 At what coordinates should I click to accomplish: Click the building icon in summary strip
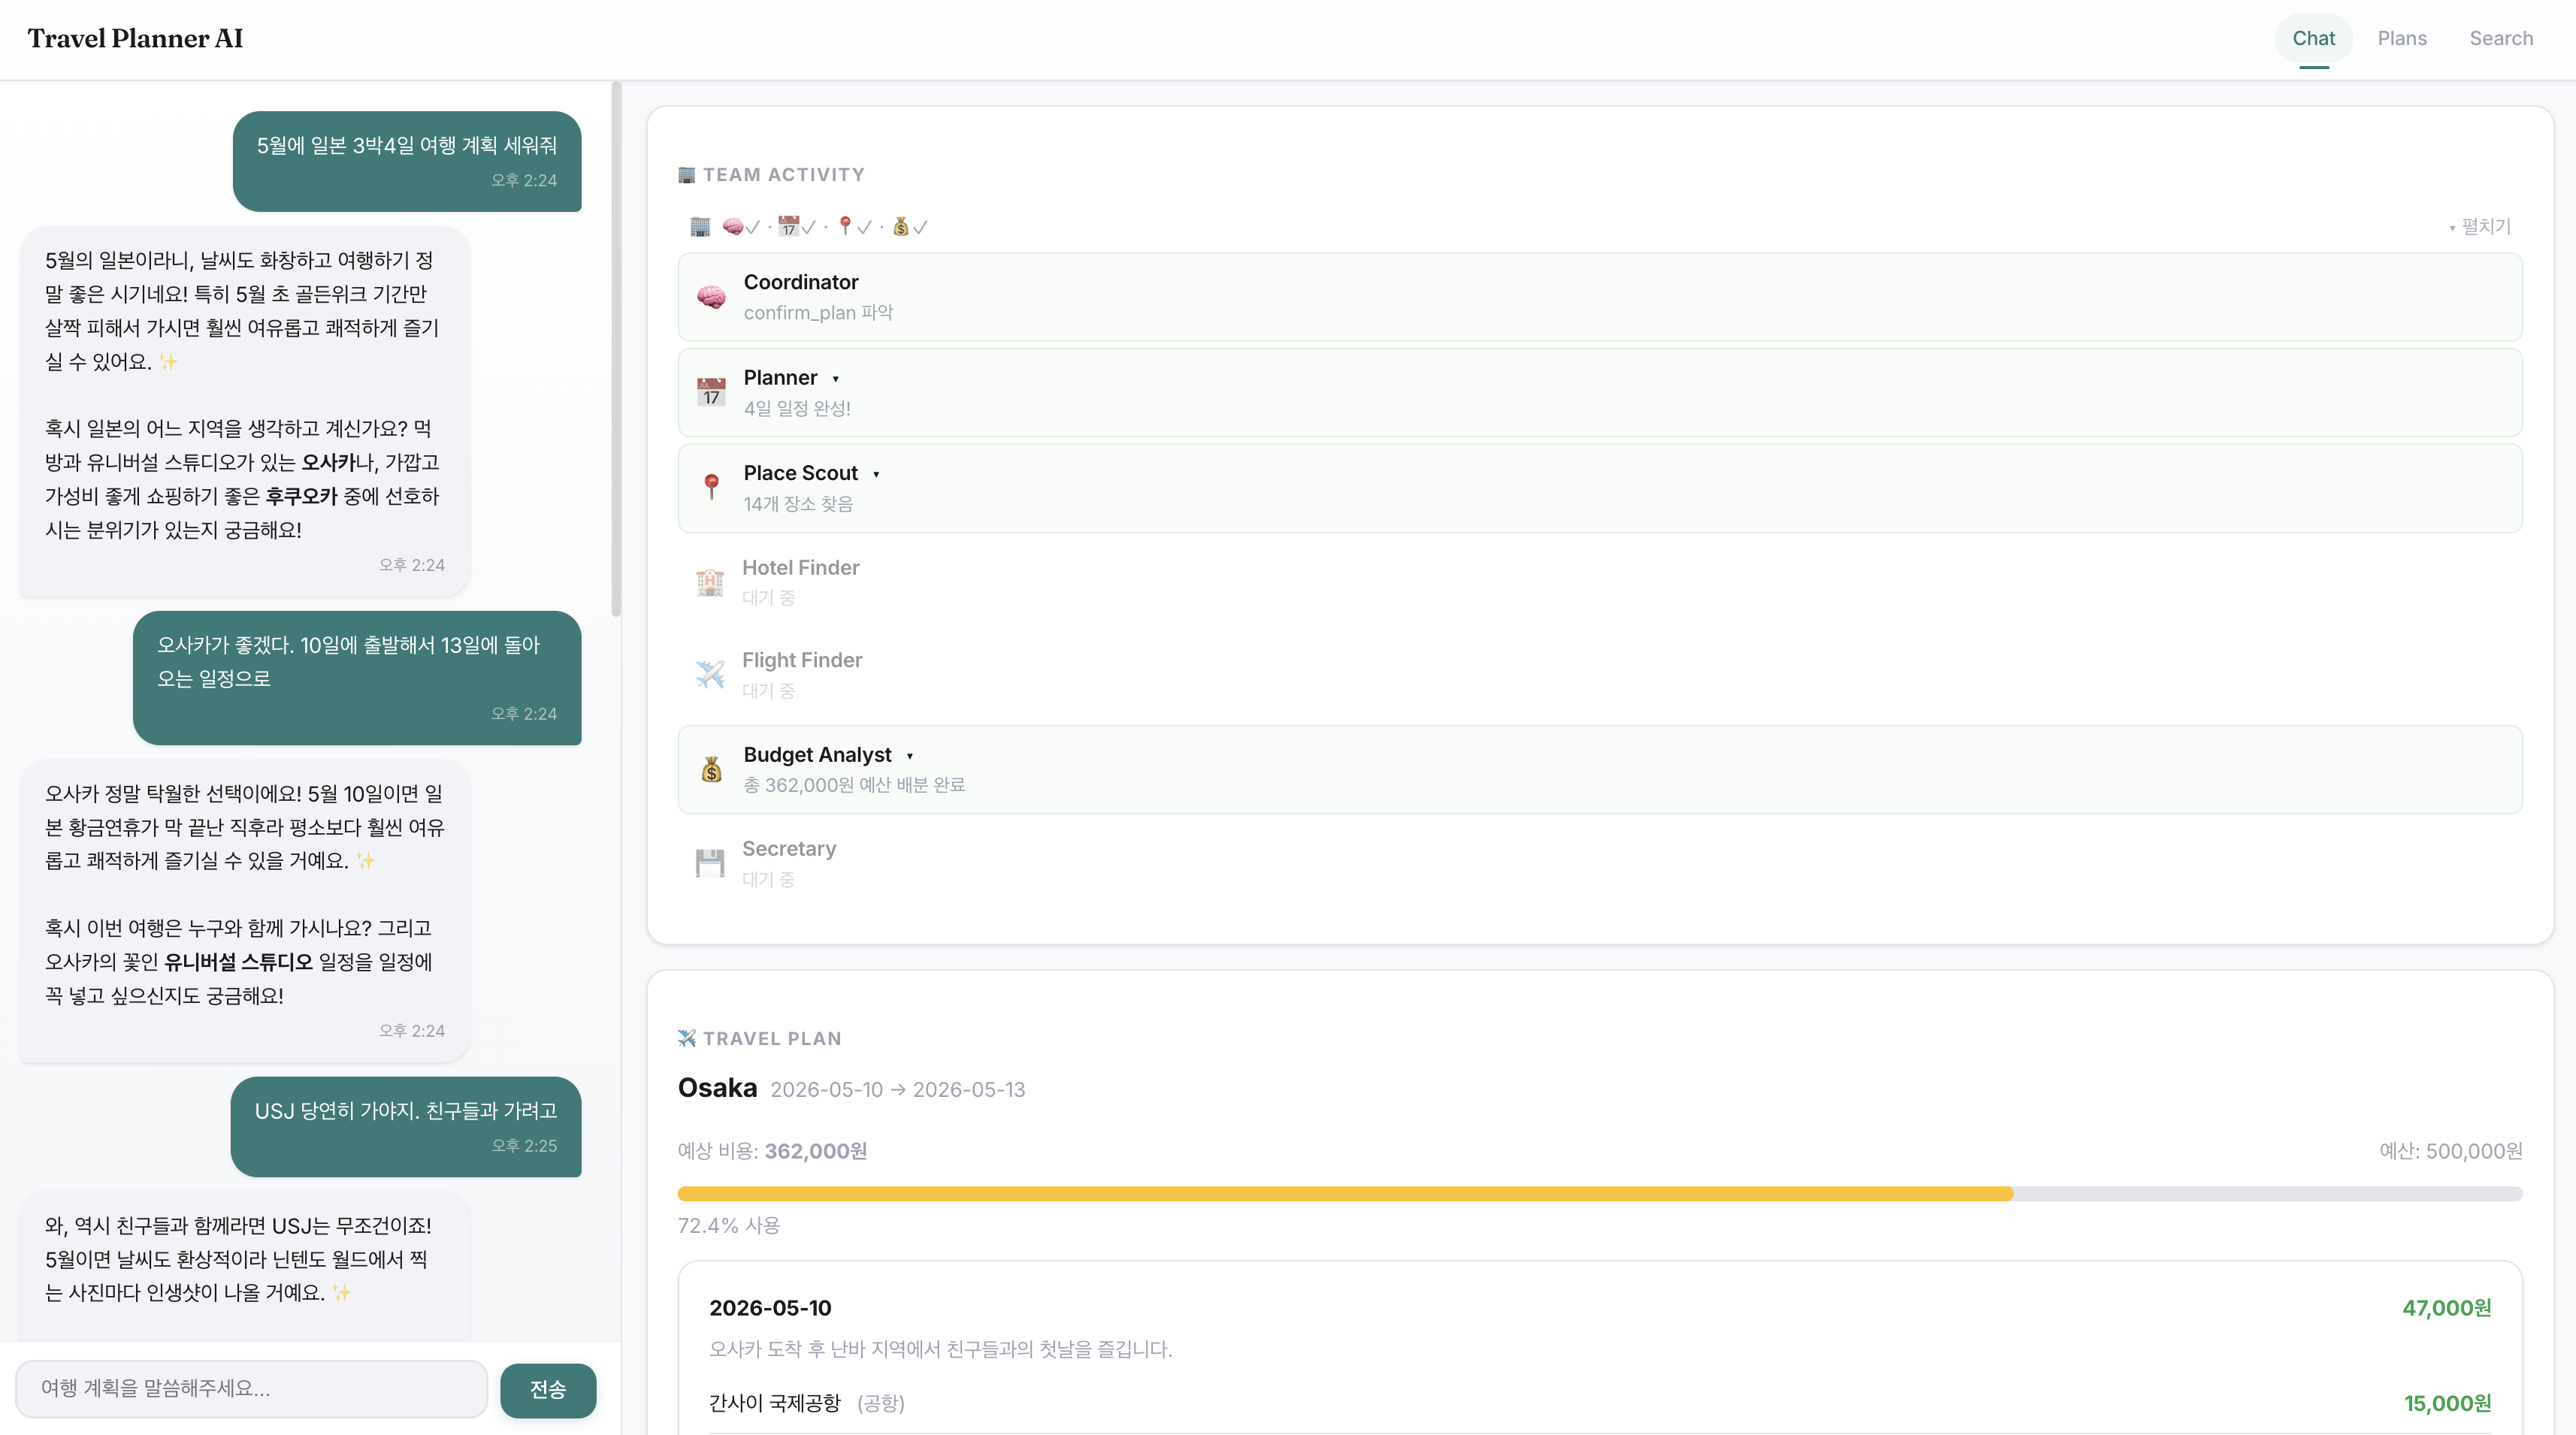[x=700, y=227]
